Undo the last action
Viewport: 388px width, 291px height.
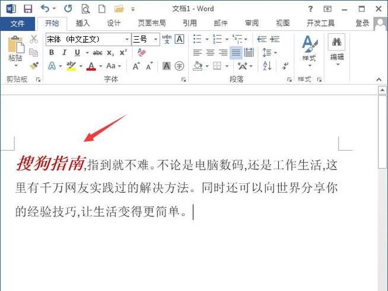tap(45, 9)
